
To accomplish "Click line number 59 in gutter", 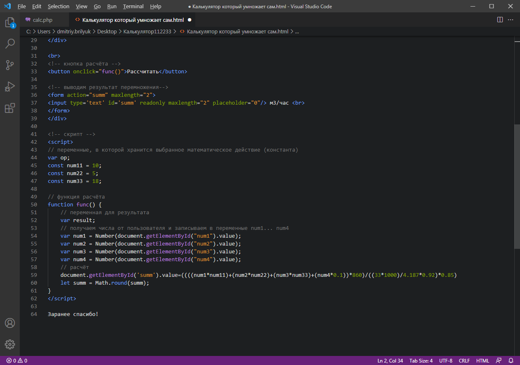I will pyautogui.click(x=34, y=275).
